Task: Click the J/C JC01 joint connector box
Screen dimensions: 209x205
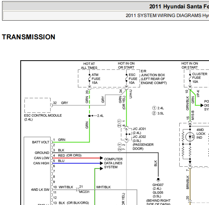Action: tap(127, 134)
